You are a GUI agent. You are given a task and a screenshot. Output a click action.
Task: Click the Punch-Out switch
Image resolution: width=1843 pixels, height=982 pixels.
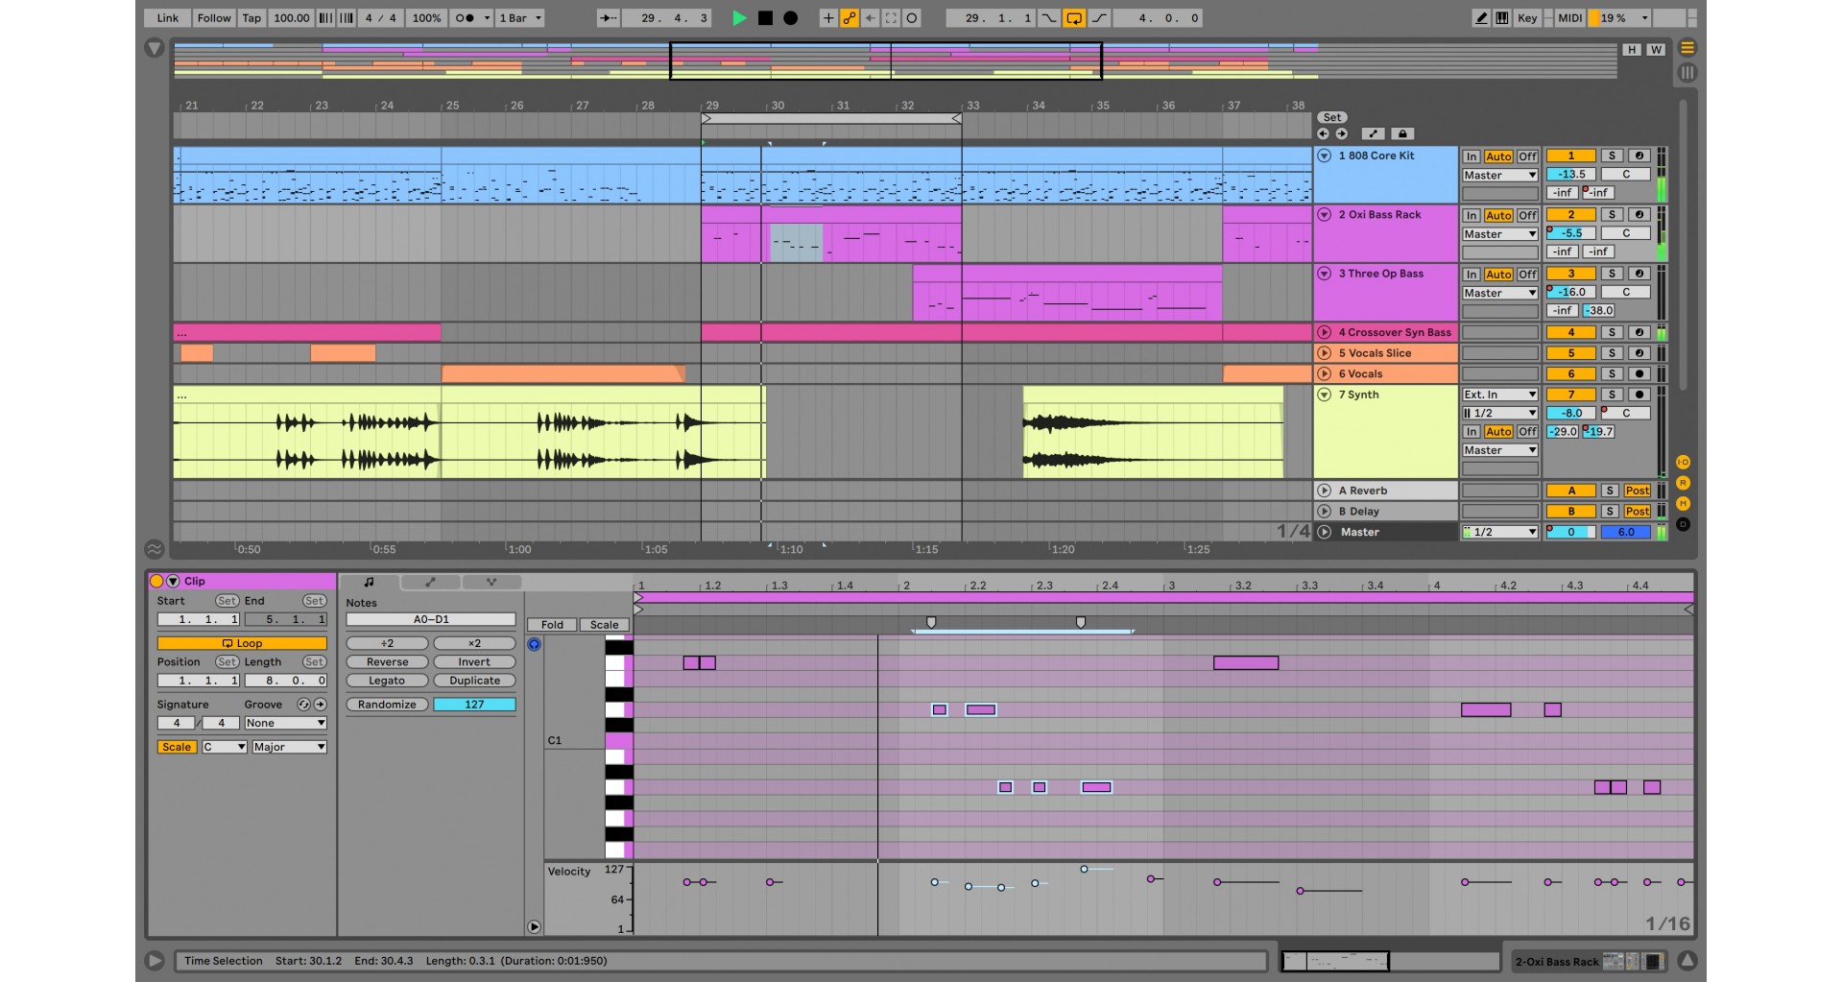1099,18
